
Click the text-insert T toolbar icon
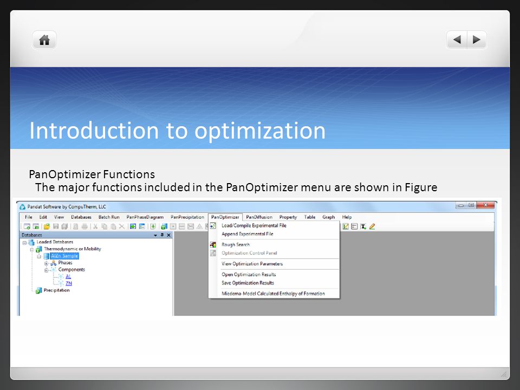click(363, 226)
